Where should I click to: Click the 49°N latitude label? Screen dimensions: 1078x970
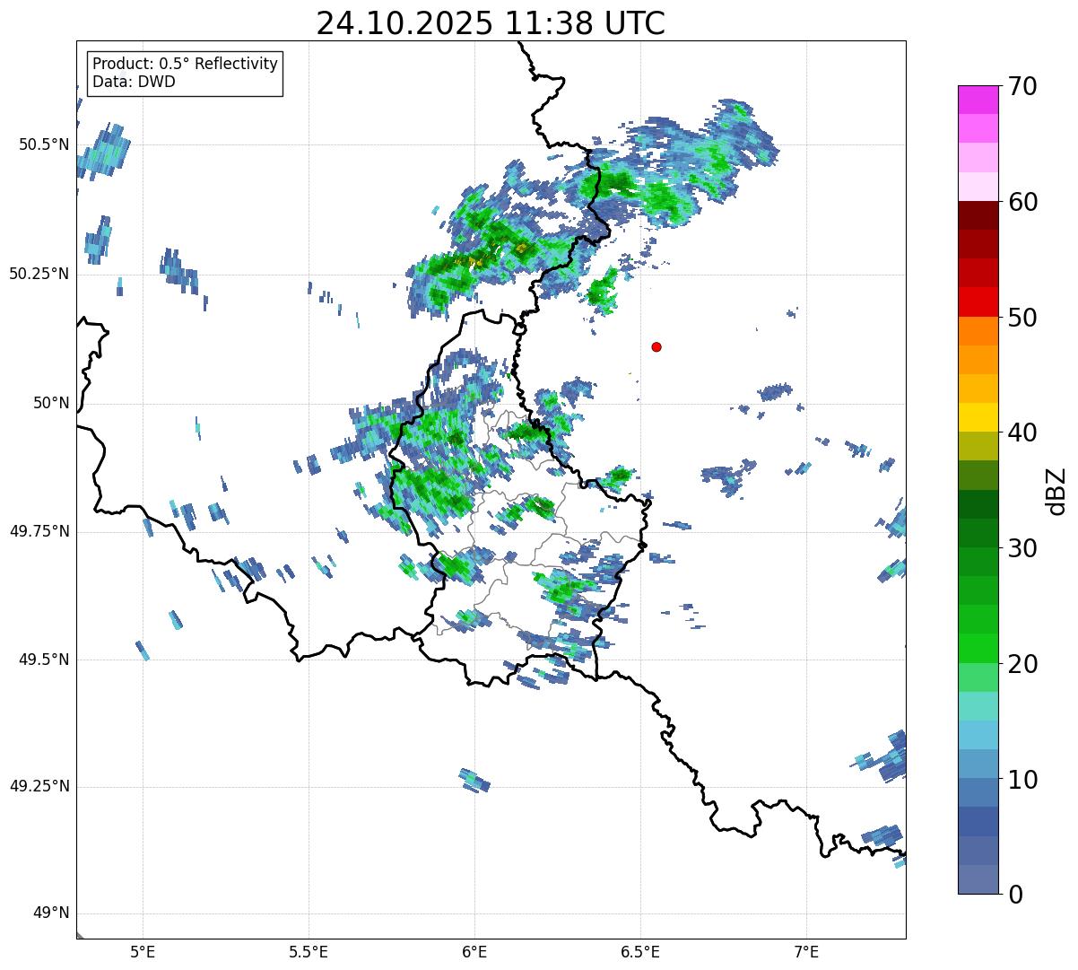click(51, 913)
